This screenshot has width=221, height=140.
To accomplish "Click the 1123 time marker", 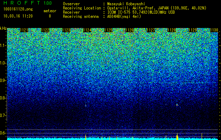I will pyautogui.click(x=66, y=30).
